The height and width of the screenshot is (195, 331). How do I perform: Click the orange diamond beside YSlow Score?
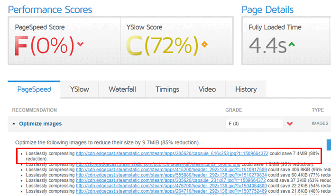204,44
